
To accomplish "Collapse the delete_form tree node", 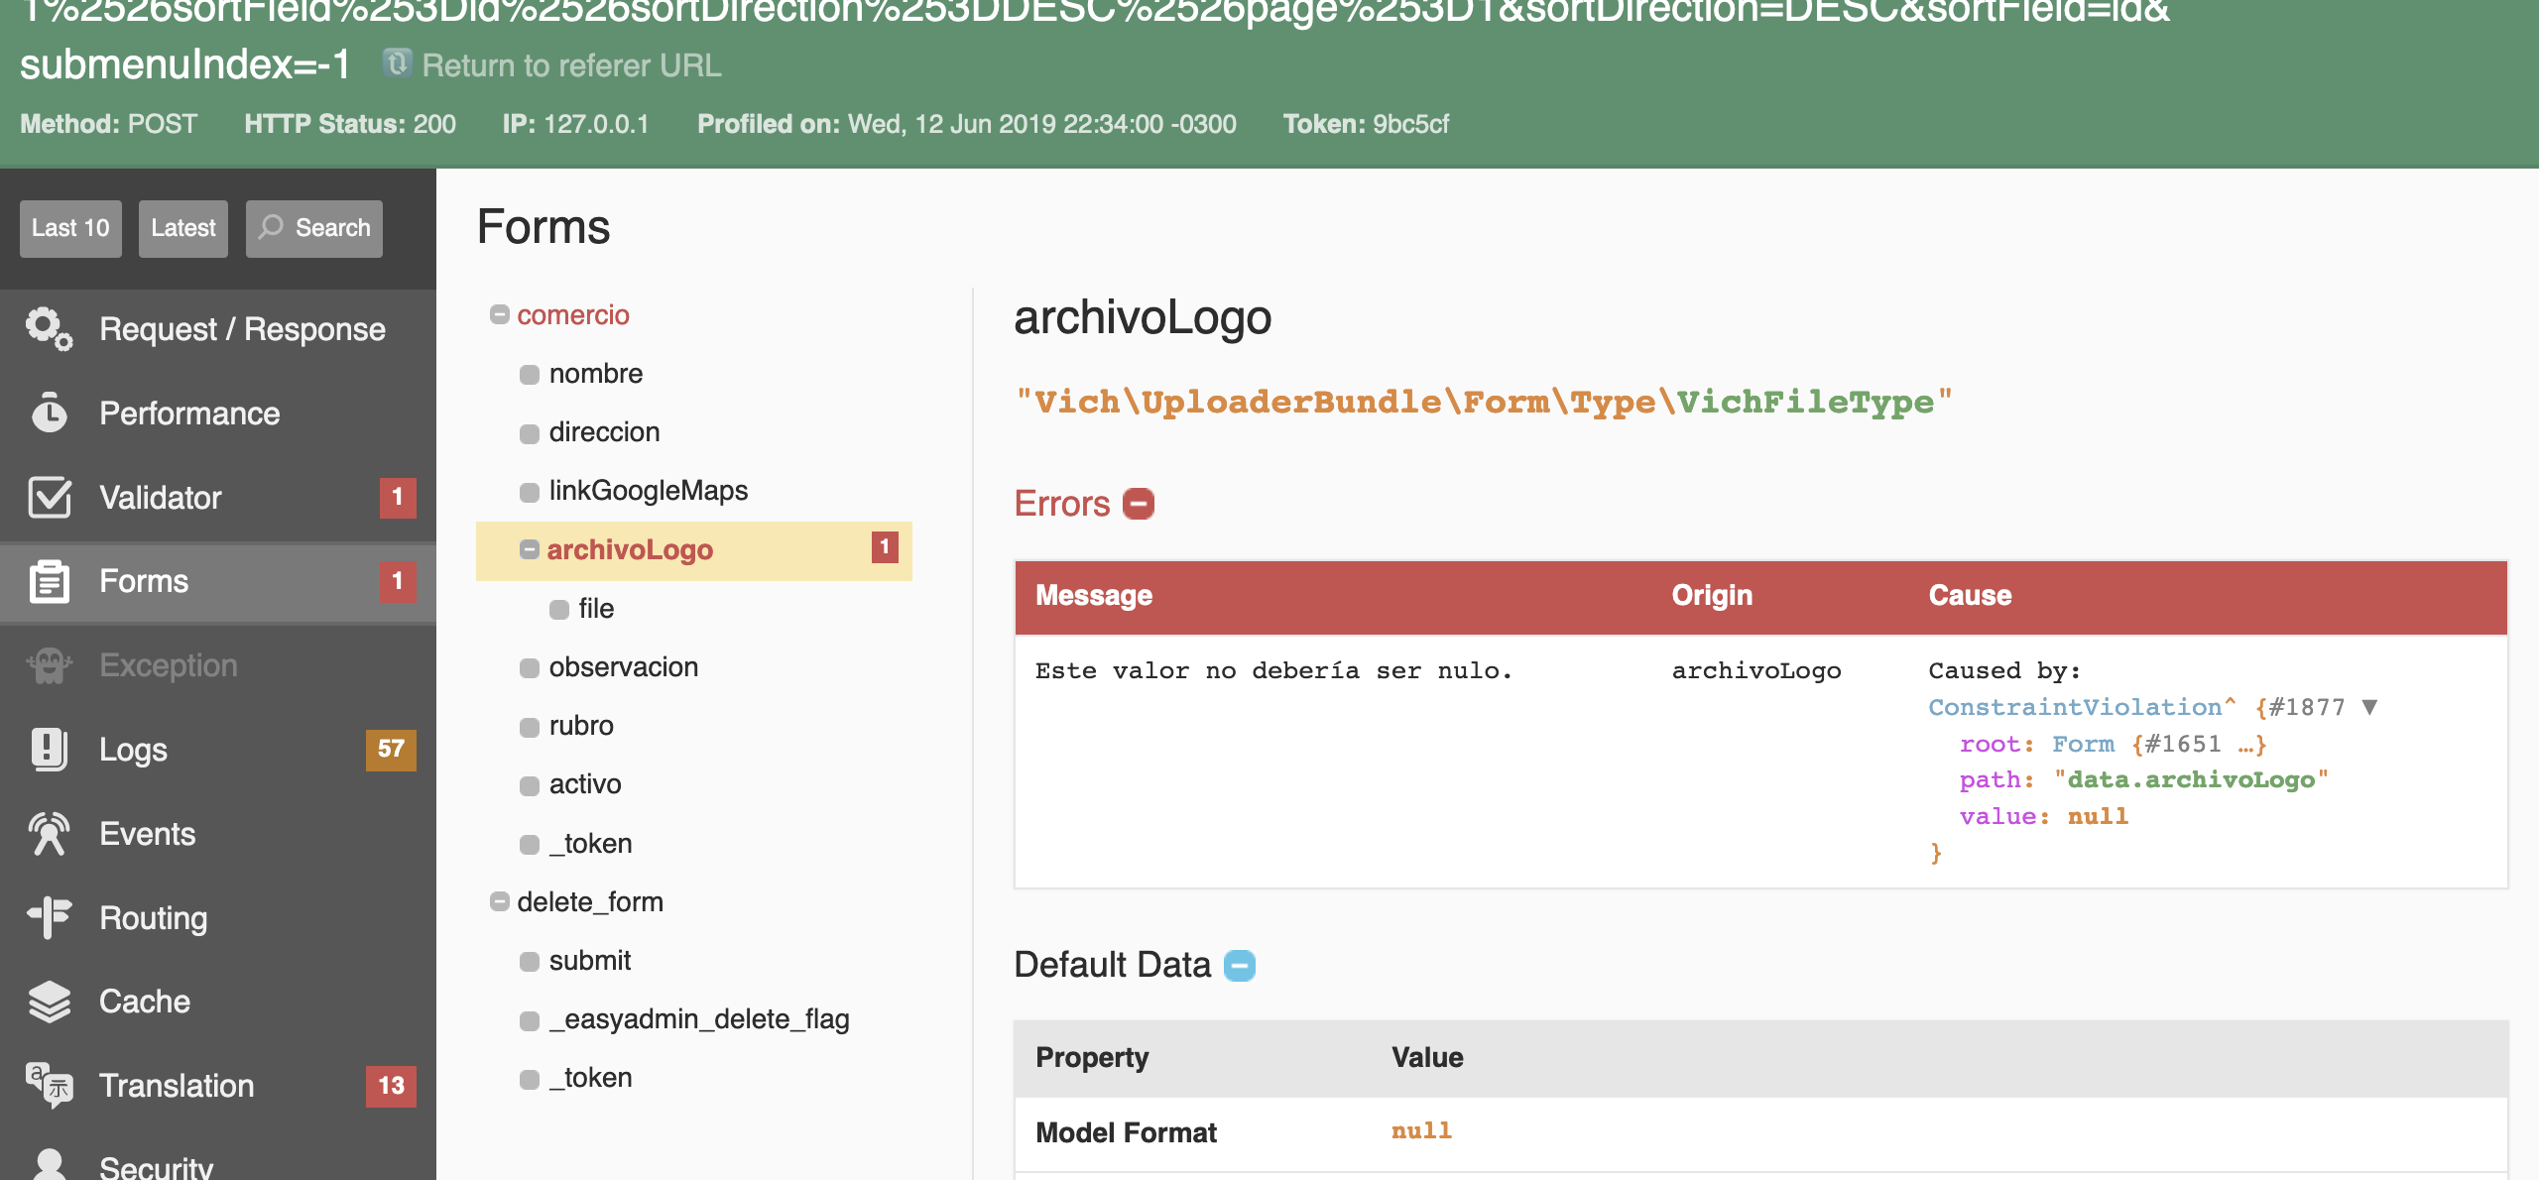I will point(500,901).
